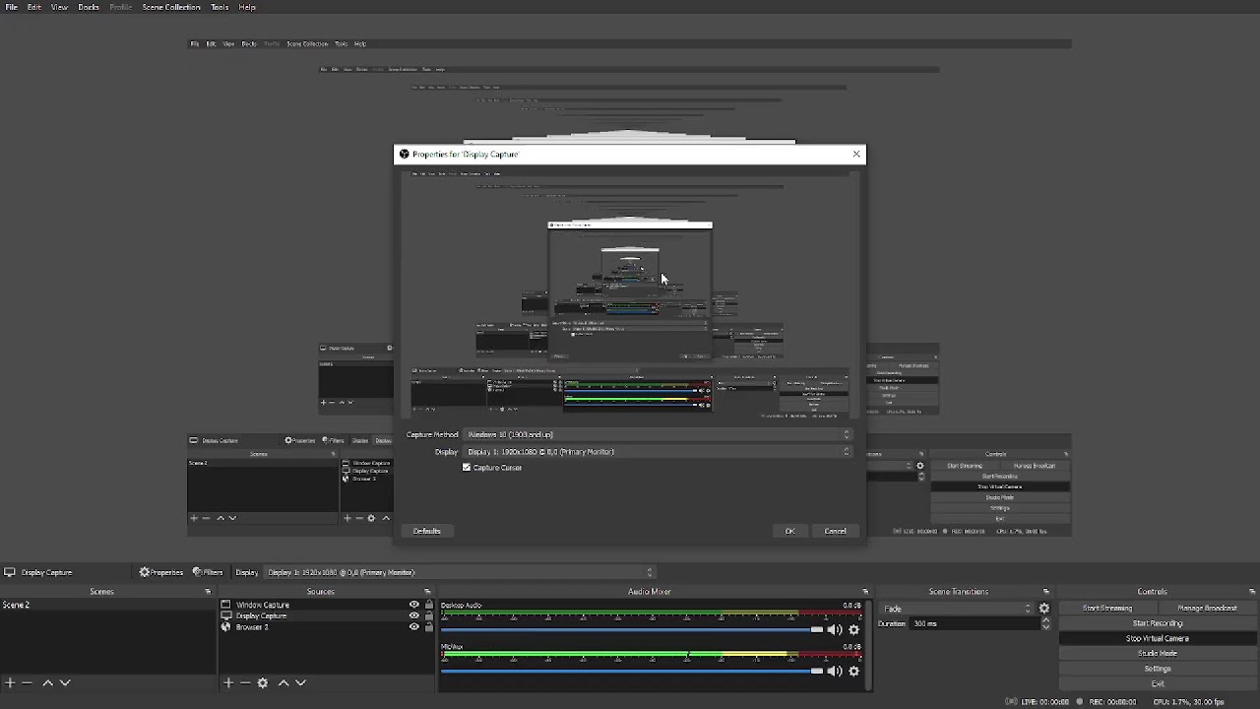This screenshot has width=1260, height=709.
Task: Cancel the Display Capture properties dialog
Action: [835, 531]
